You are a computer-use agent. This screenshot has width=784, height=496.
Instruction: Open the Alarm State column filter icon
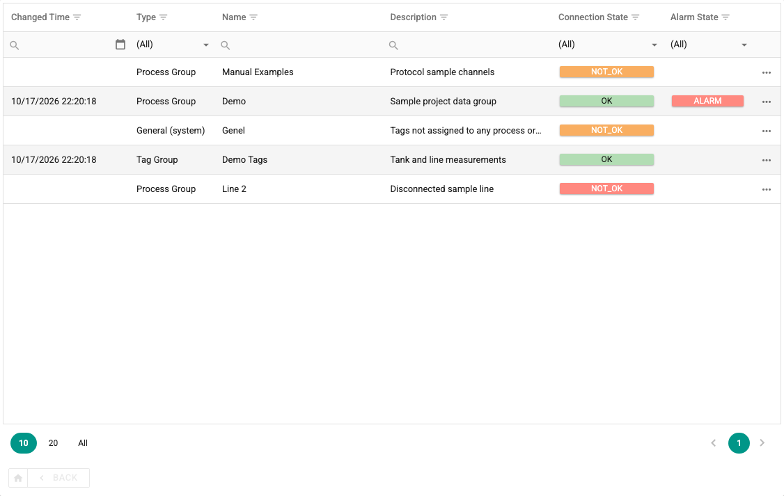[x=726, y=17]
